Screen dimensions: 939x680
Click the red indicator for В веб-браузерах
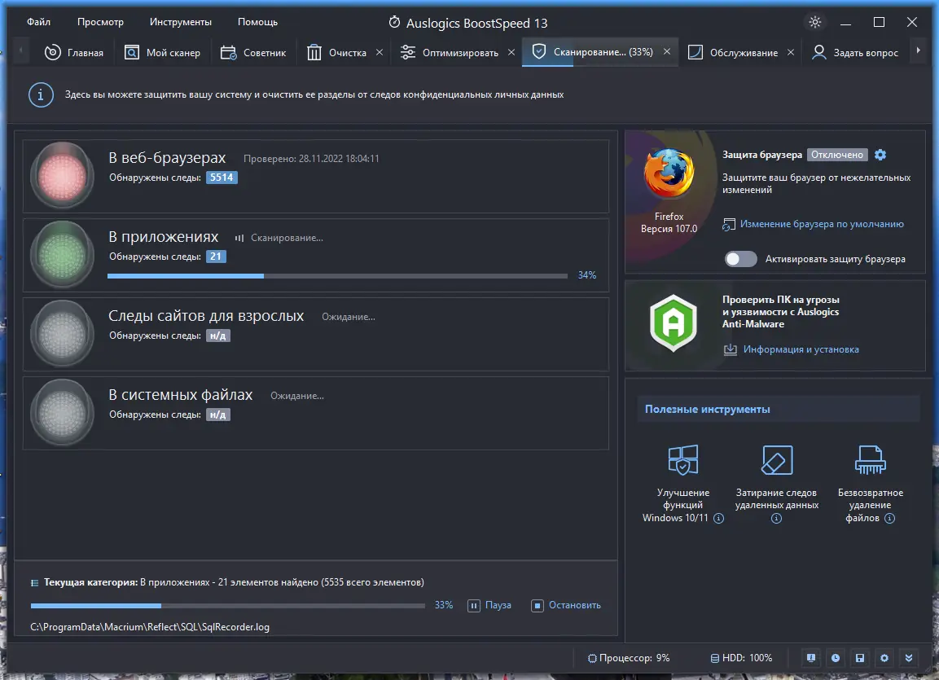click(x=62, y=176)
